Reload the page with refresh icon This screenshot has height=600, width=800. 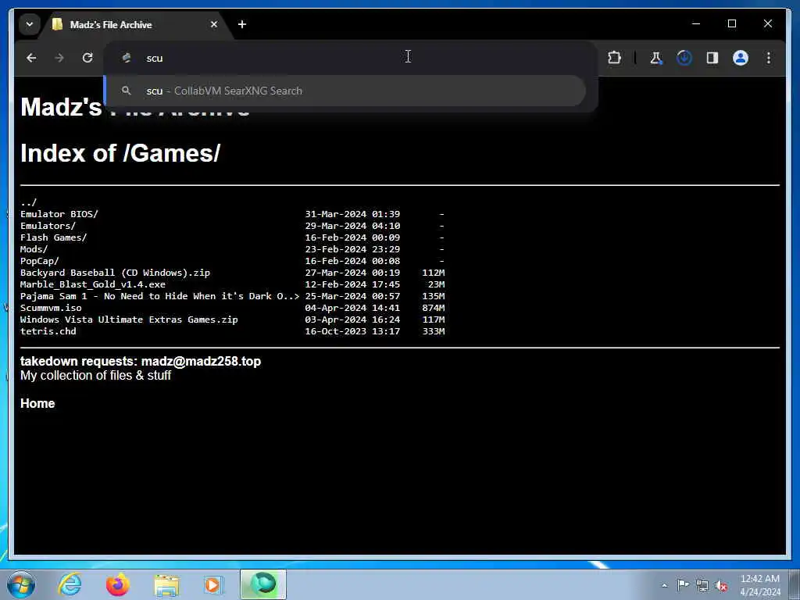click(87, 58)
